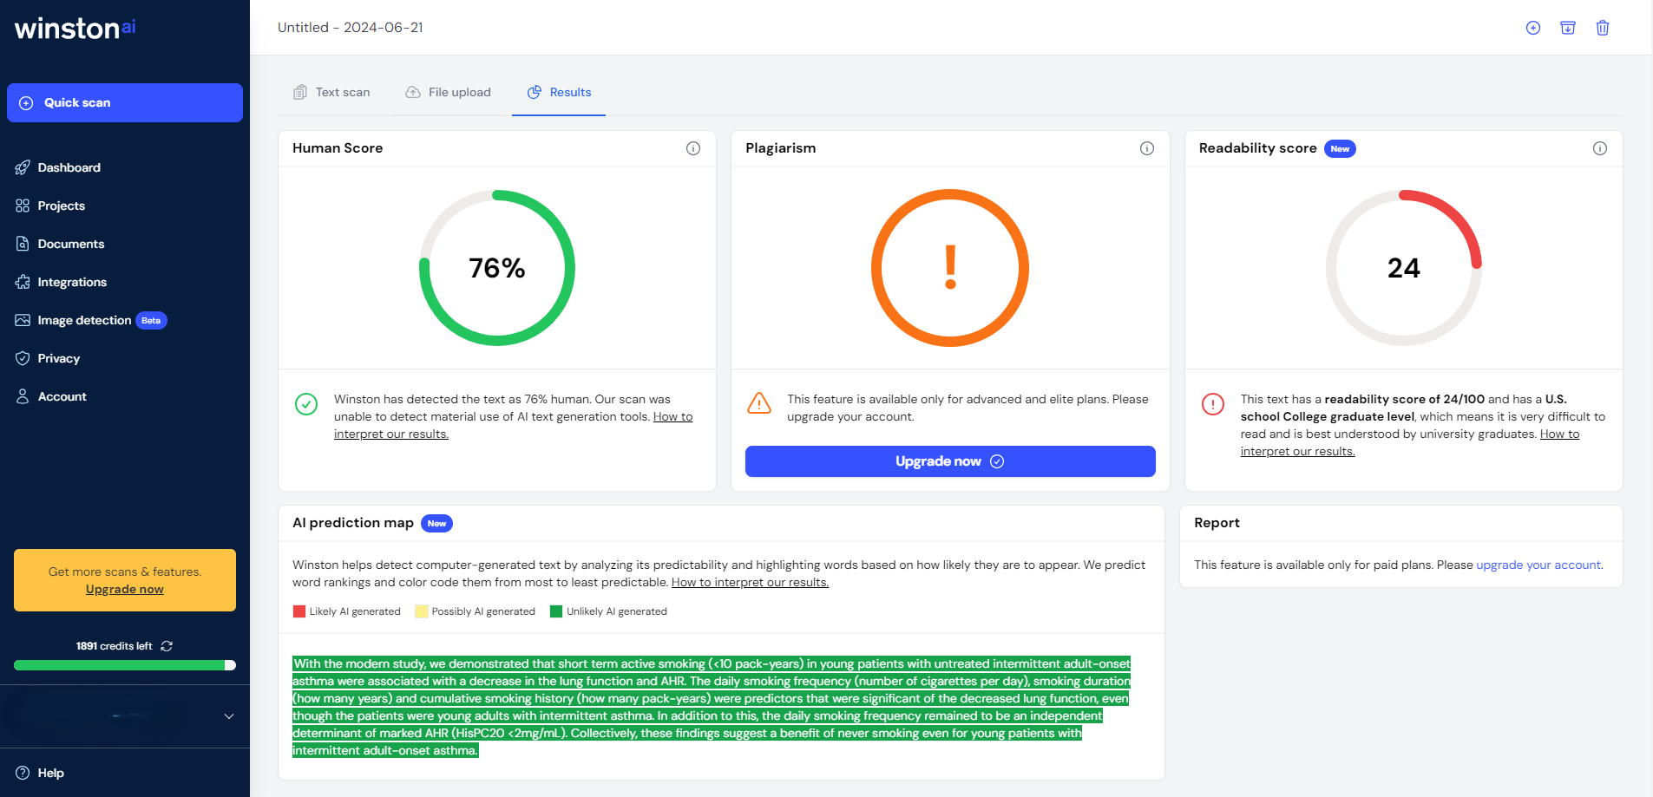Click Upgrade now link in yellow banner
The image size is (1653, 797).
tap(125, 590)
